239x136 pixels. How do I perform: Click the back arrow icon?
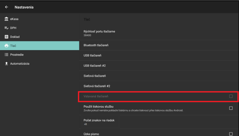(x=7, y=7)
